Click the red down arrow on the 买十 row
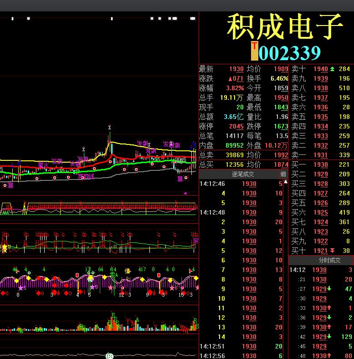 (332, 251)
